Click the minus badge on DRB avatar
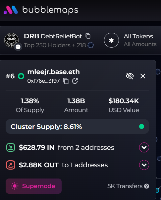Viewport: 161px width, 200px height. 18,47
